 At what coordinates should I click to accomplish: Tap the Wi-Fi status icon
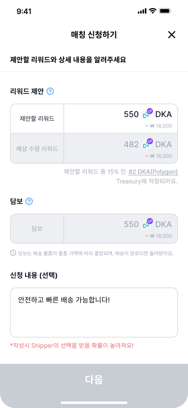[153, 11]
